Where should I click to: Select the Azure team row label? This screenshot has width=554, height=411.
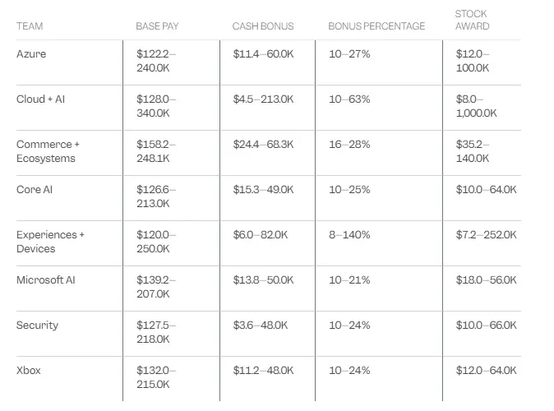pyautogui.click(x=31, y=54)
